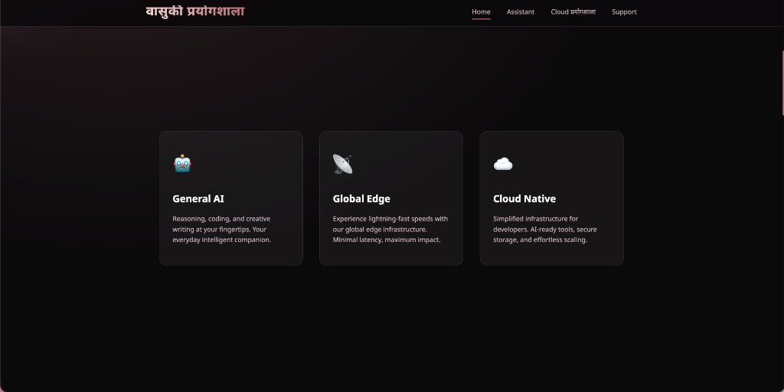Open the Cloud प्रयोगशाला nav item
The image size is (784, 392).
(573, 12)
